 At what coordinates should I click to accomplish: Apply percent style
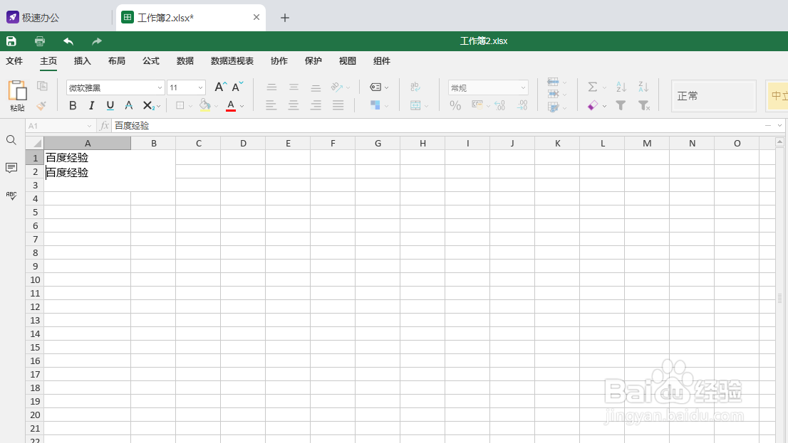coord(455,105)
